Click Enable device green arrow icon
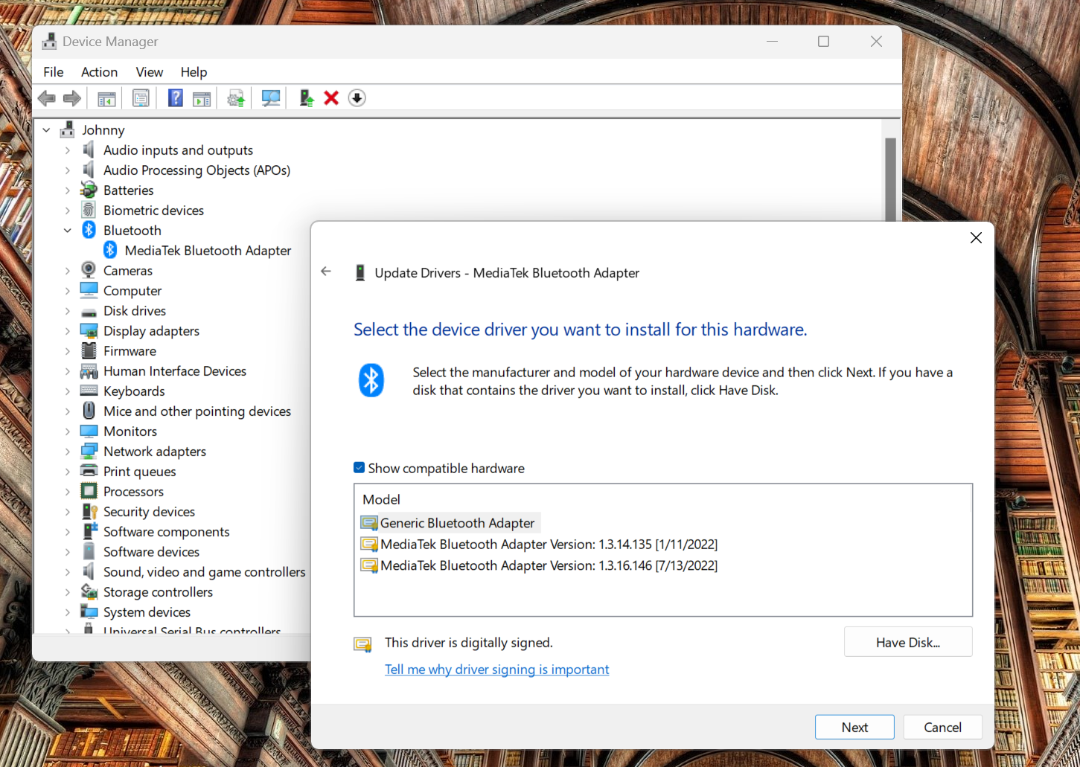 point(306,98)
